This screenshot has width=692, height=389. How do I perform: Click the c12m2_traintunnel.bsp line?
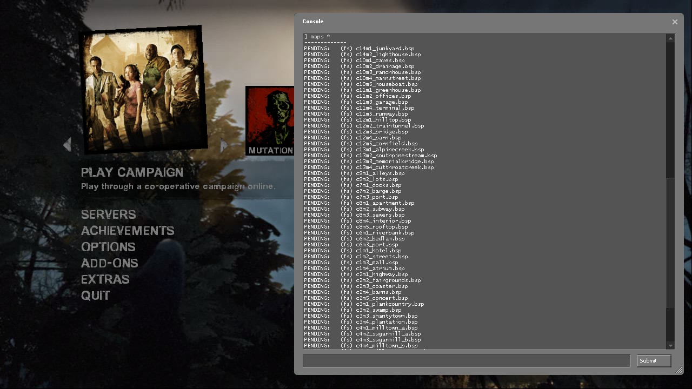click(x=364, y=126)
